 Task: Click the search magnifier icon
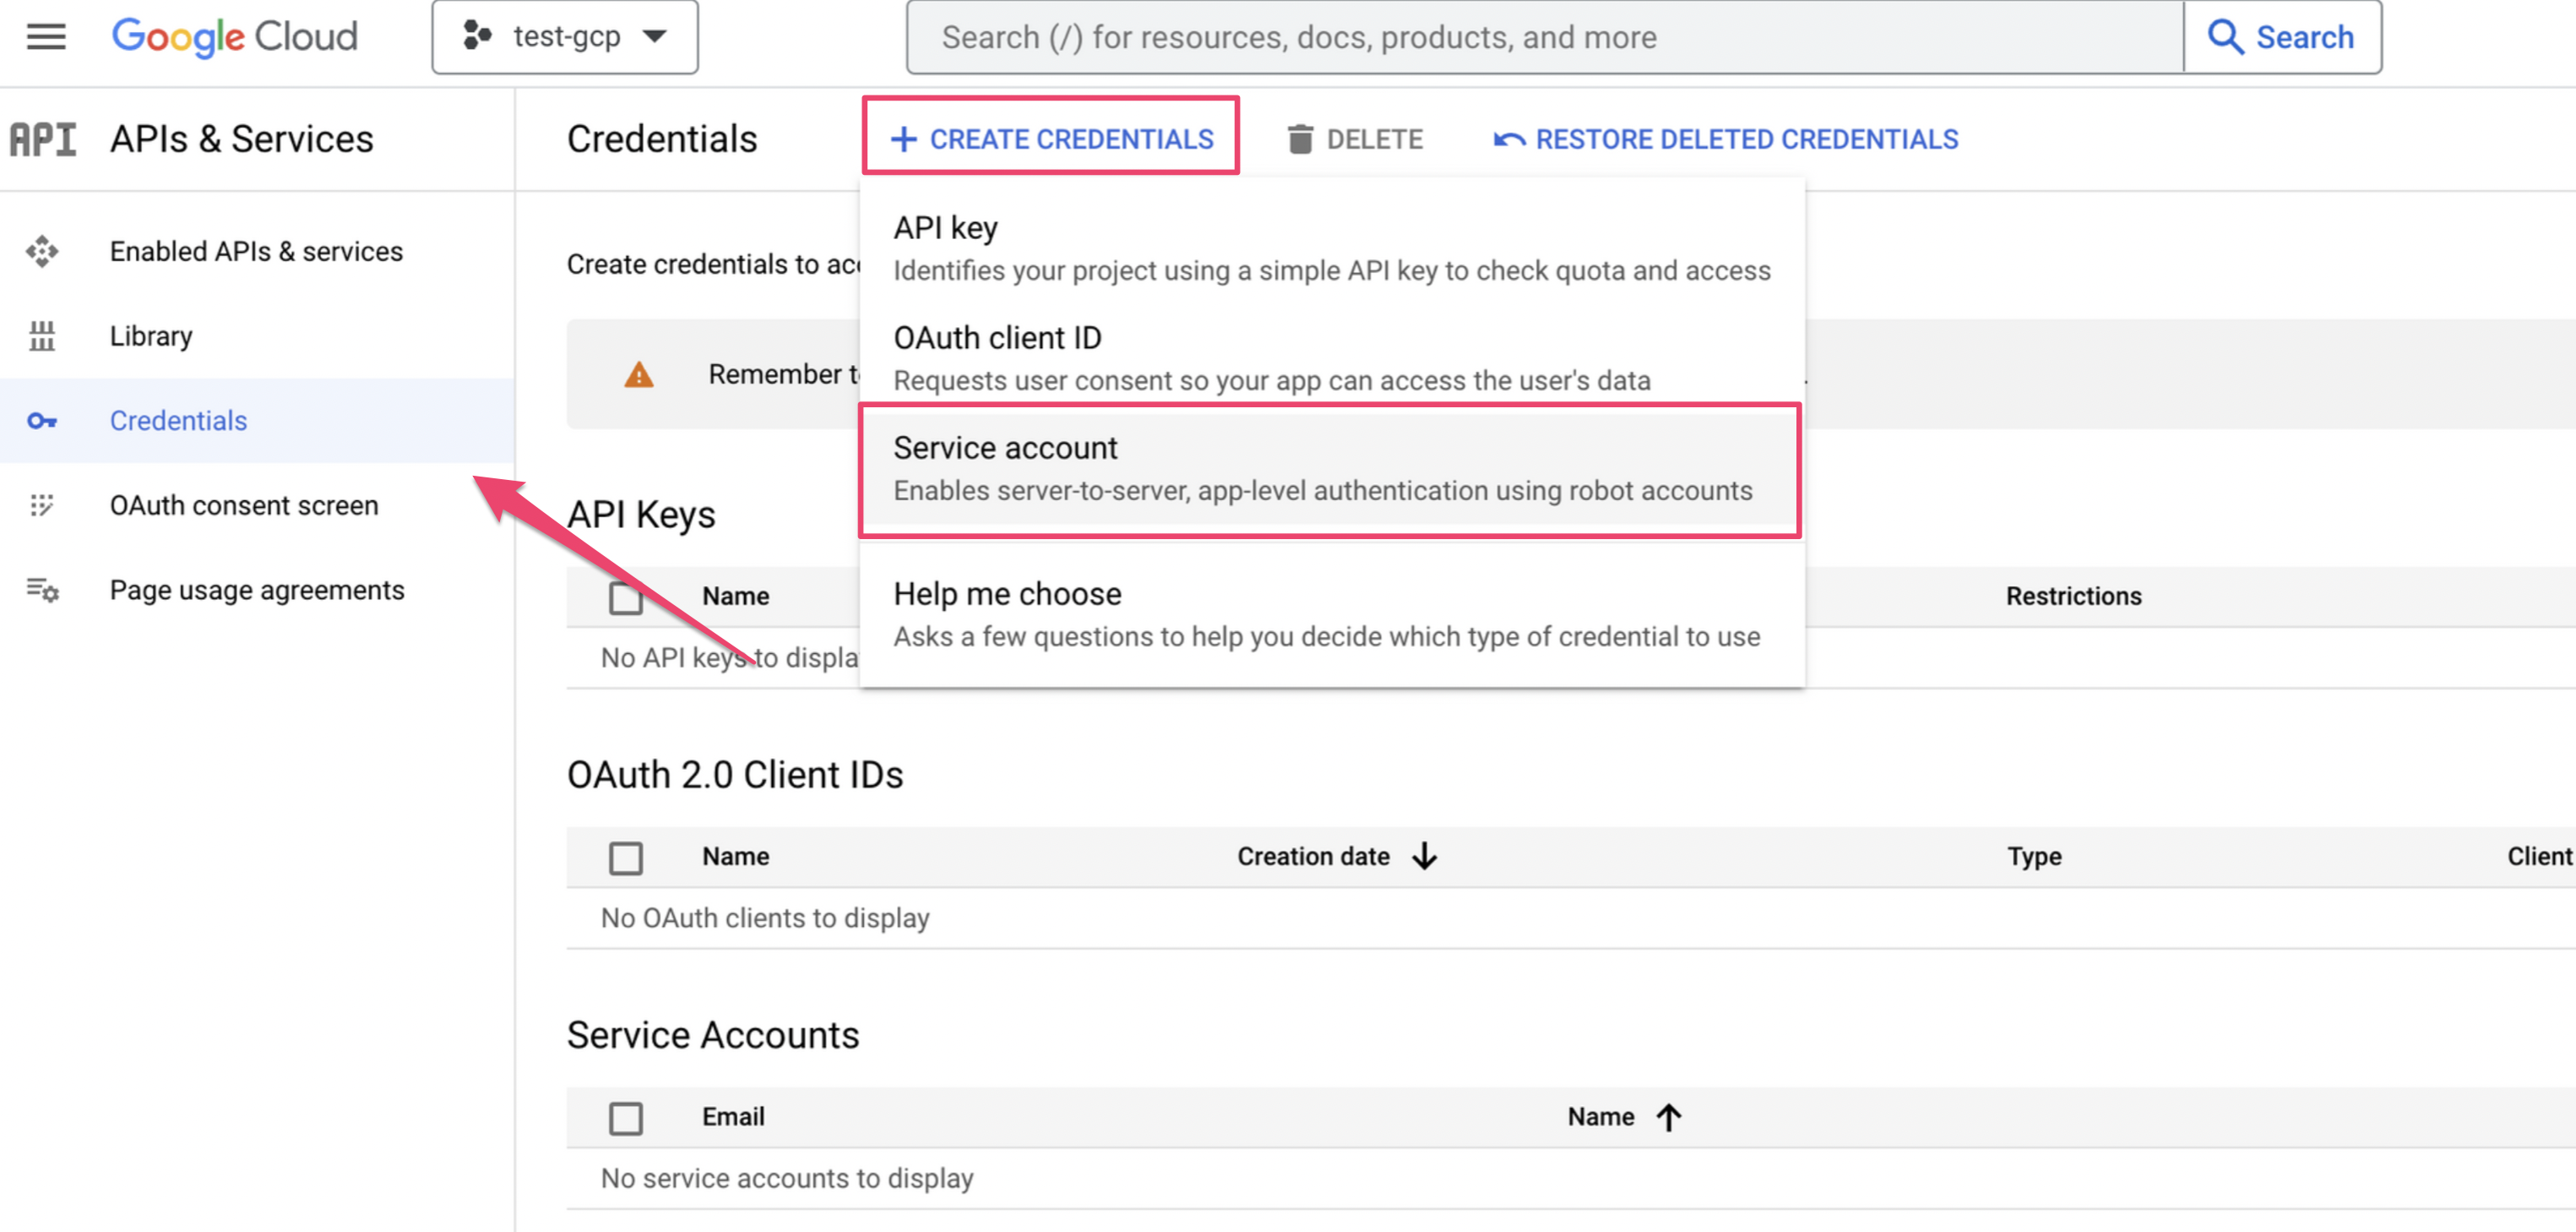2225,37
